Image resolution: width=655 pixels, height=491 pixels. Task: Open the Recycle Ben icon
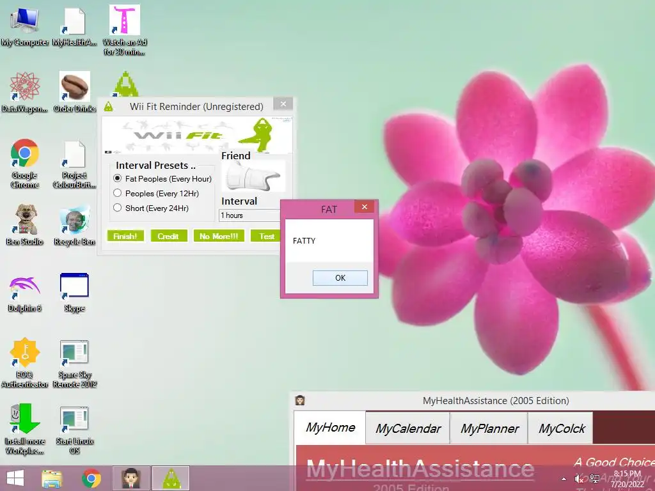(x=74, y=224)
